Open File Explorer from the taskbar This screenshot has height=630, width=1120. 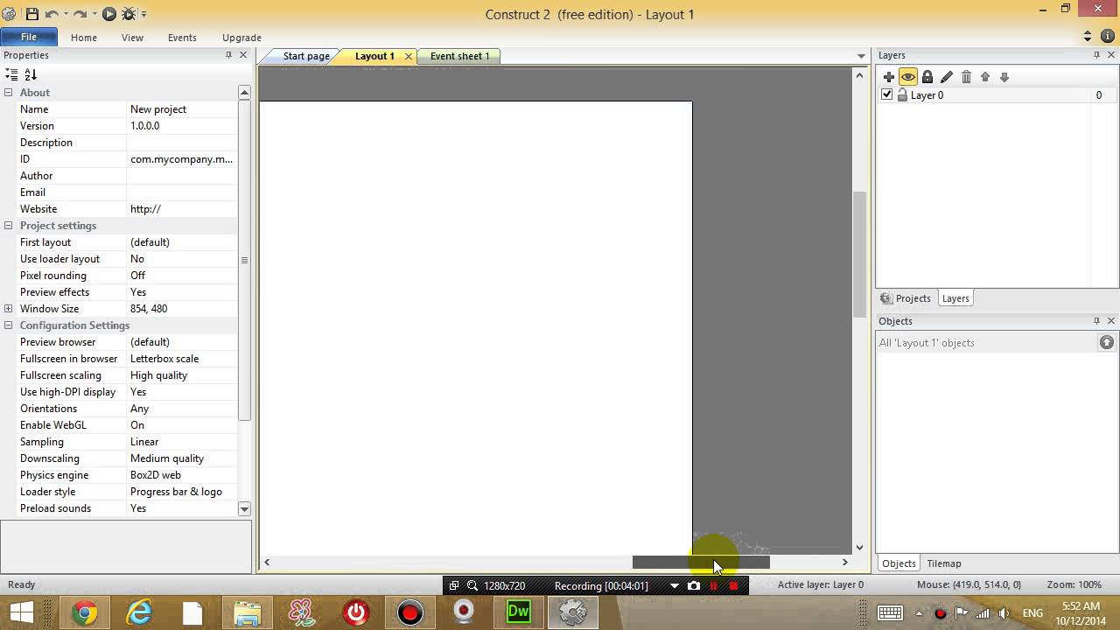click(x=247, y=612)
